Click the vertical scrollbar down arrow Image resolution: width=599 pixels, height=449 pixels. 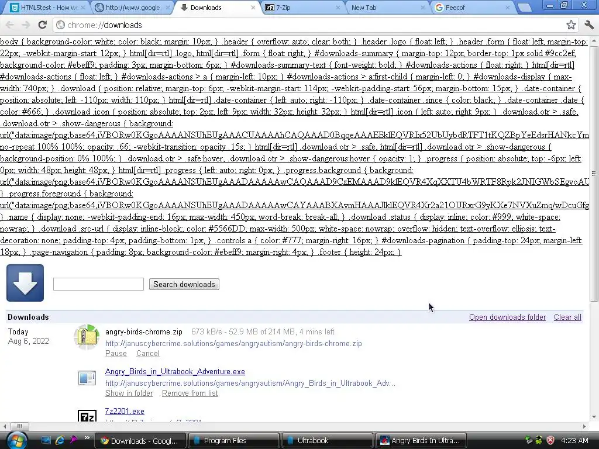coord(594,417)
